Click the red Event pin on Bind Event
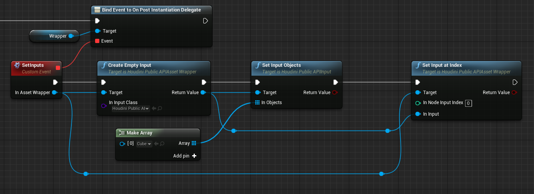 (x=97, y=41)
